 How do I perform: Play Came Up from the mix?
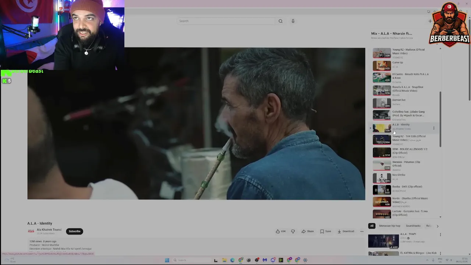pos(405,66)
